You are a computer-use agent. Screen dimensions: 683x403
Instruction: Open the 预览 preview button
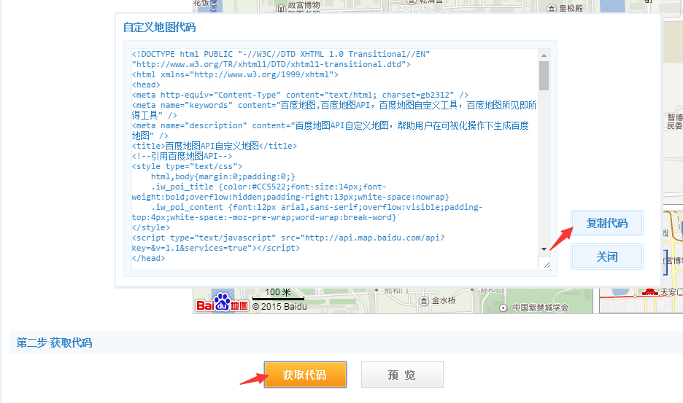pyautogui.click(x=402, y=375)
